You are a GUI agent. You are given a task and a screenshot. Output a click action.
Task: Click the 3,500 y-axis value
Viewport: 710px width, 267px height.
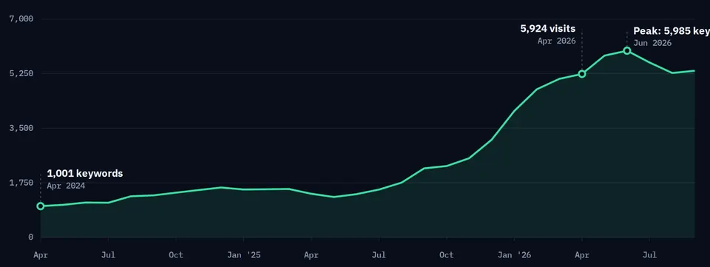(21, 128)
